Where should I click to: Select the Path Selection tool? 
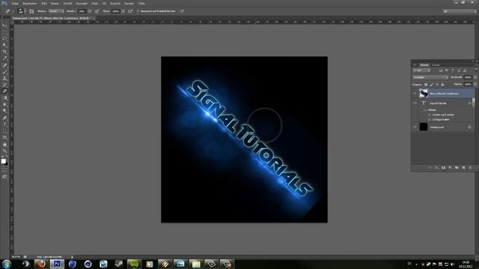(x=4, y=131)
